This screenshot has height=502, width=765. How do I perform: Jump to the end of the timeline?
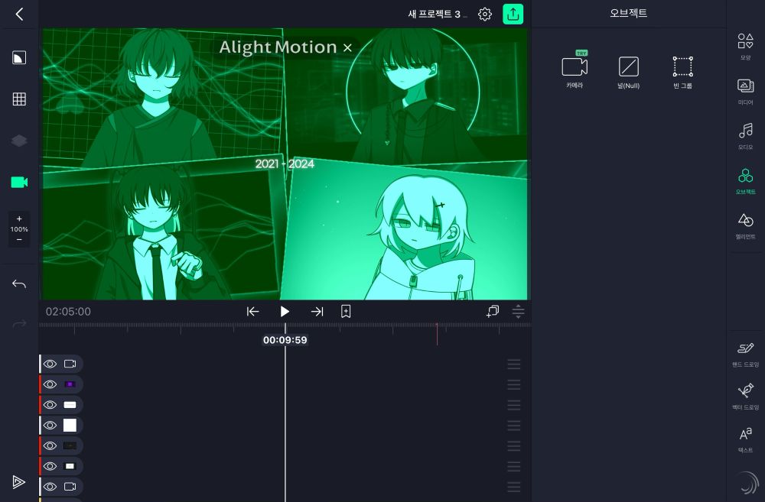(317, 312)
